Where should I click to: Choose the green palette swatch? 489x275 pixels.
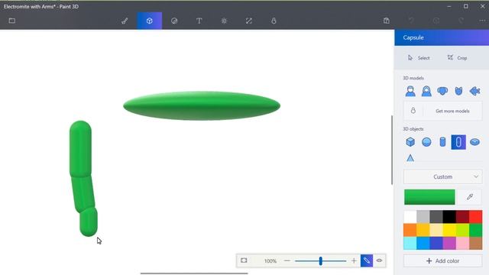[x=475, y=230]
